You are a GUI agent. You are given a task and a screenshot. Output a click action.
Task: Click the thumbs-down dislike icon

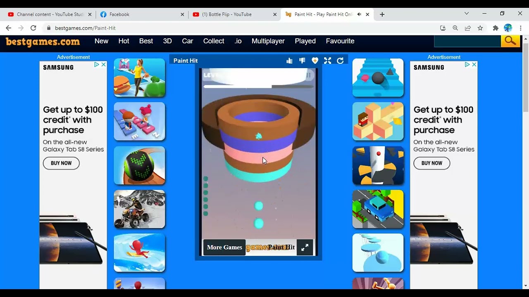pos(302,61)
